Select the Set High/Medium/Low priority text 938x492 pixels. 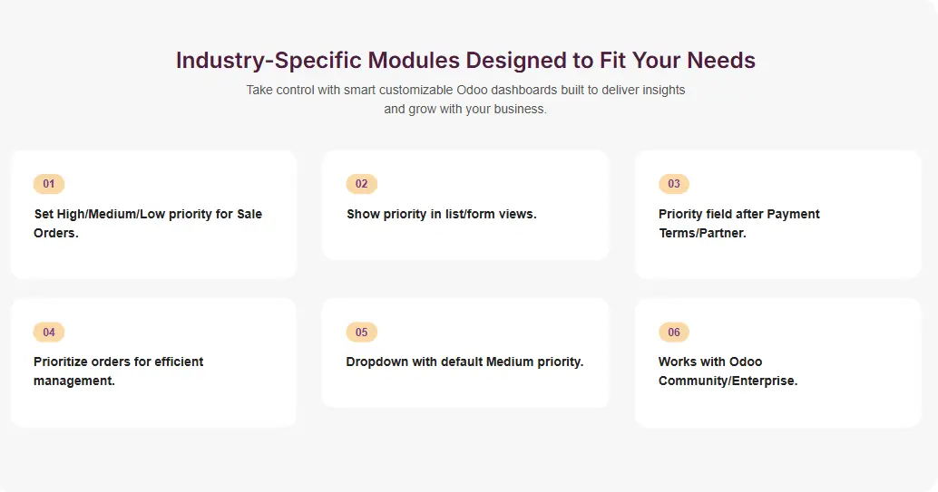point(148,223)
